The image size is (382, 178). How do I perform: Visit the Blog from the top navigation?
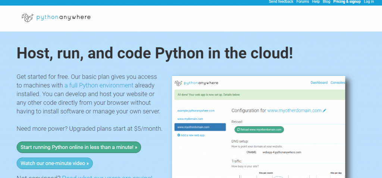pos(326,2)
